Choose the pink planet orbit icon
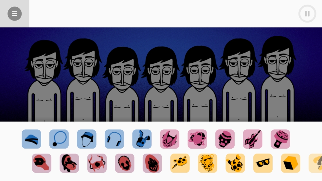 point(197,139)
